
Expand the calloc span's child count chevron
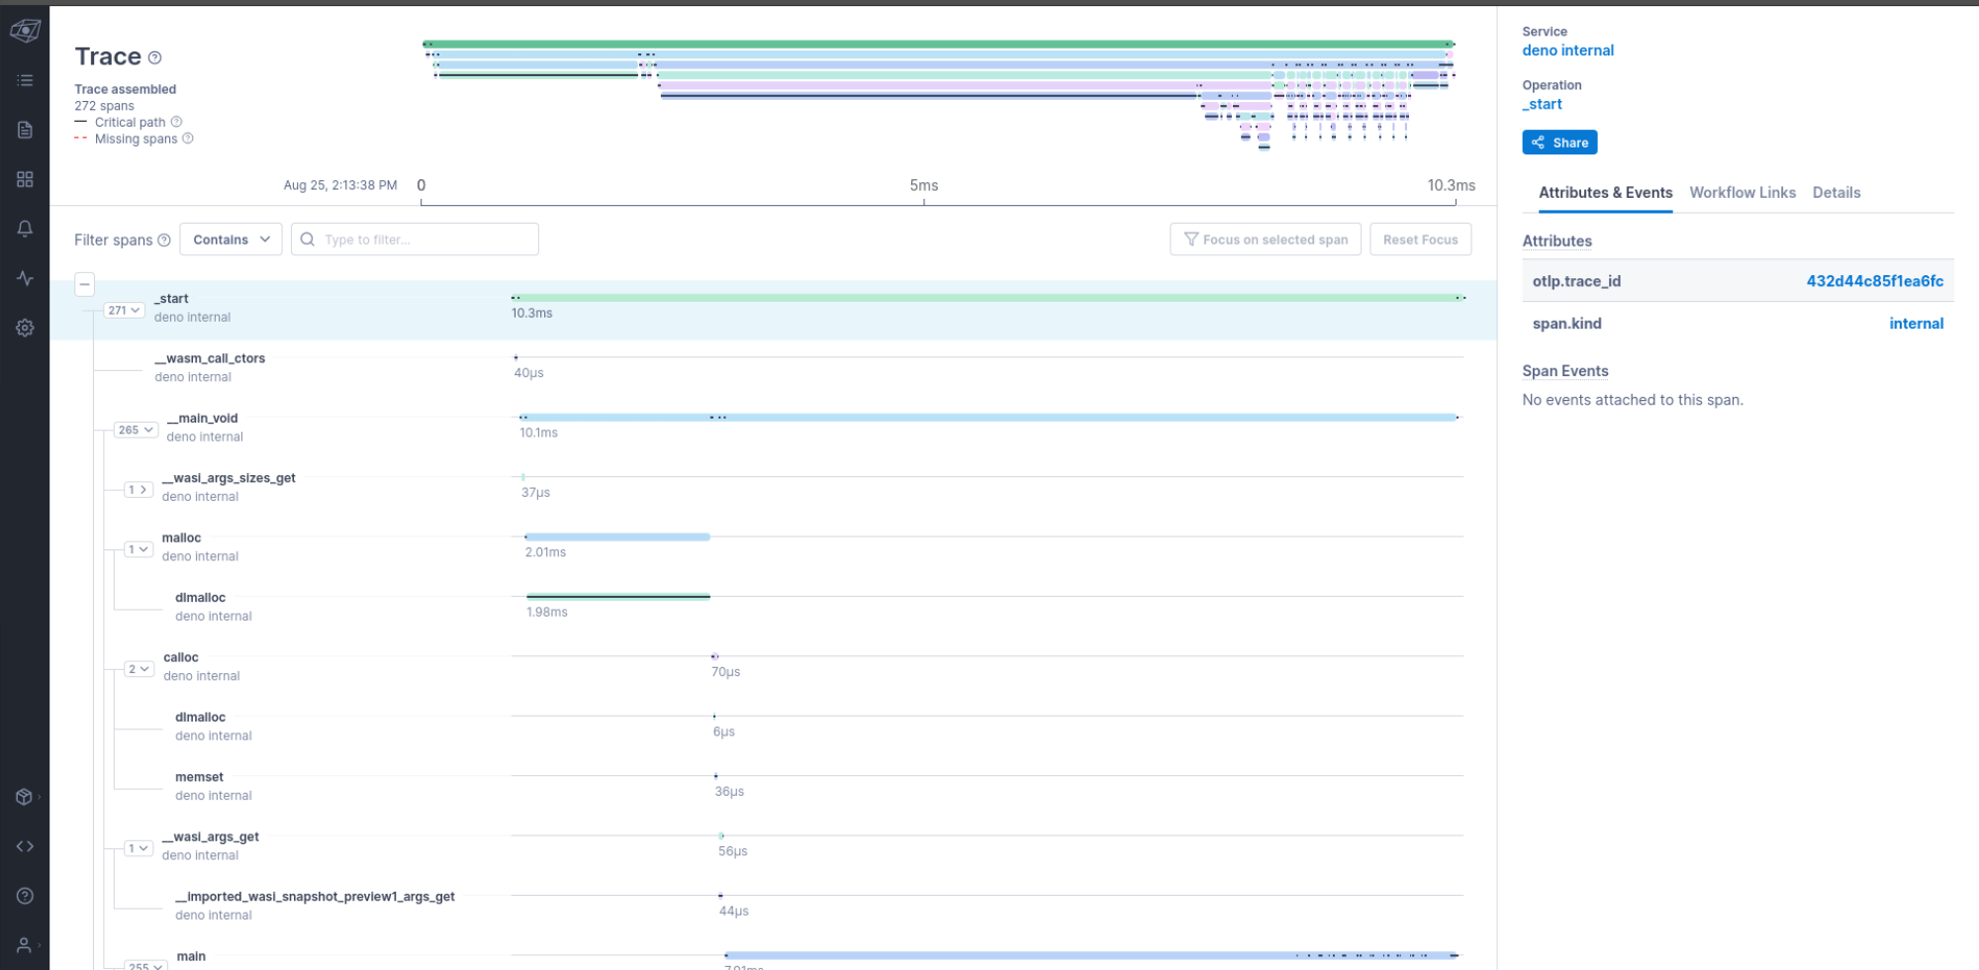point(139,668)
